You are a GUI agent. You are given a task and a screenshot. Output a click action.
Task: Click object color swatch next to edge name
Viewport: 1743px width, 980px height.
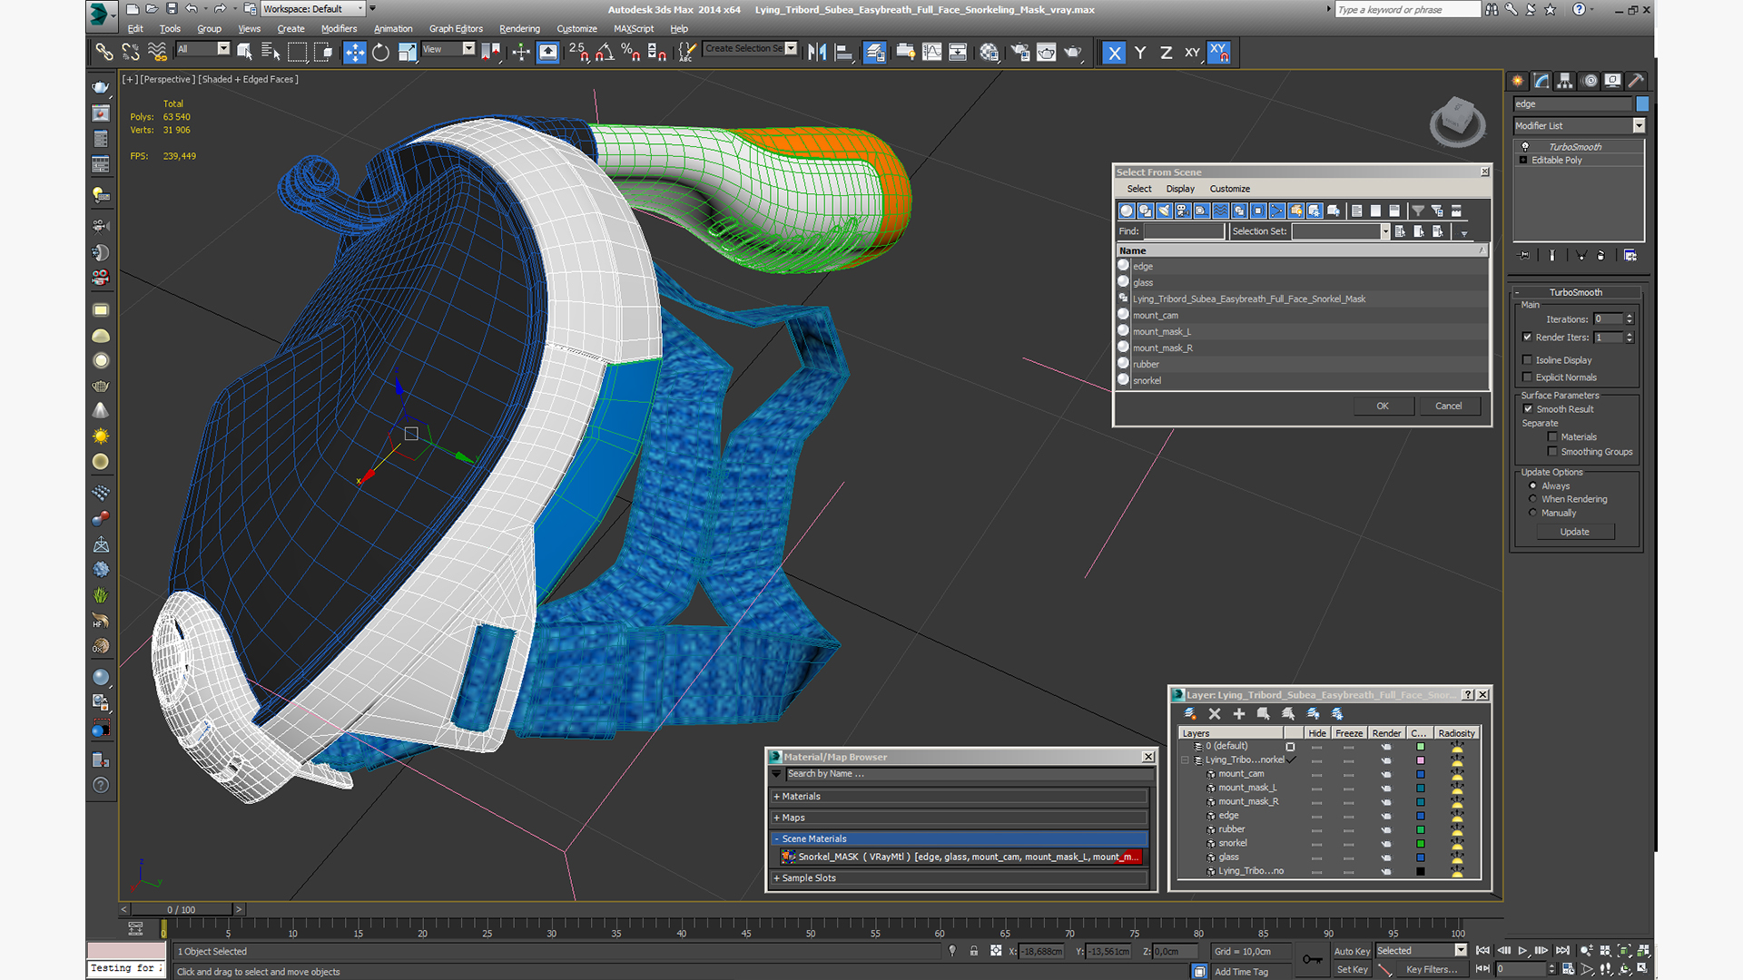pyautogui.click(x=1642, y=104)
